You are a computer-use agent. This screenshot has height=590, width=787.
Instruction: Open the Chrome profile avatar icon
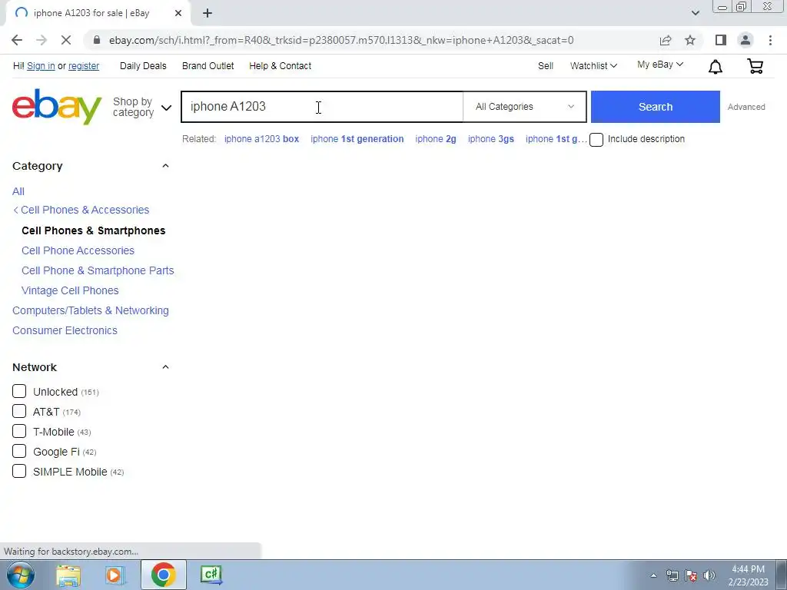click(x=745, y=40)
